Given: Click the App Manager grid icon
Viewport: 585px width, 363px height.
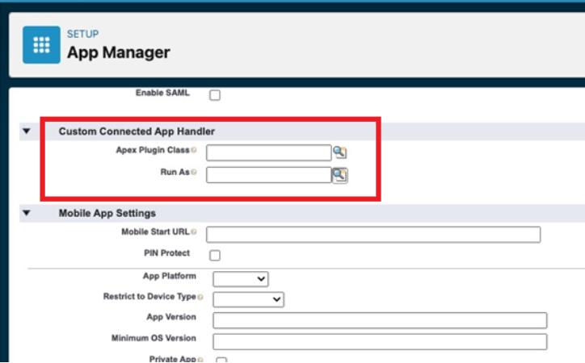Looking at the screenshot, I should click(x=41, y=44).
